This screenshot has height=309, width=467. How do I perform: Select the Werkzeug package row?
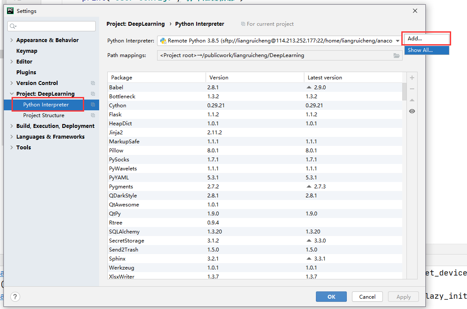255,268
